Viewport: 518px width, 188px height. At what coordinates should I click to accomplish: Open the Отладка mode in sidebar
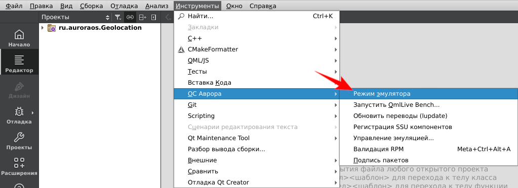point(19,115)
